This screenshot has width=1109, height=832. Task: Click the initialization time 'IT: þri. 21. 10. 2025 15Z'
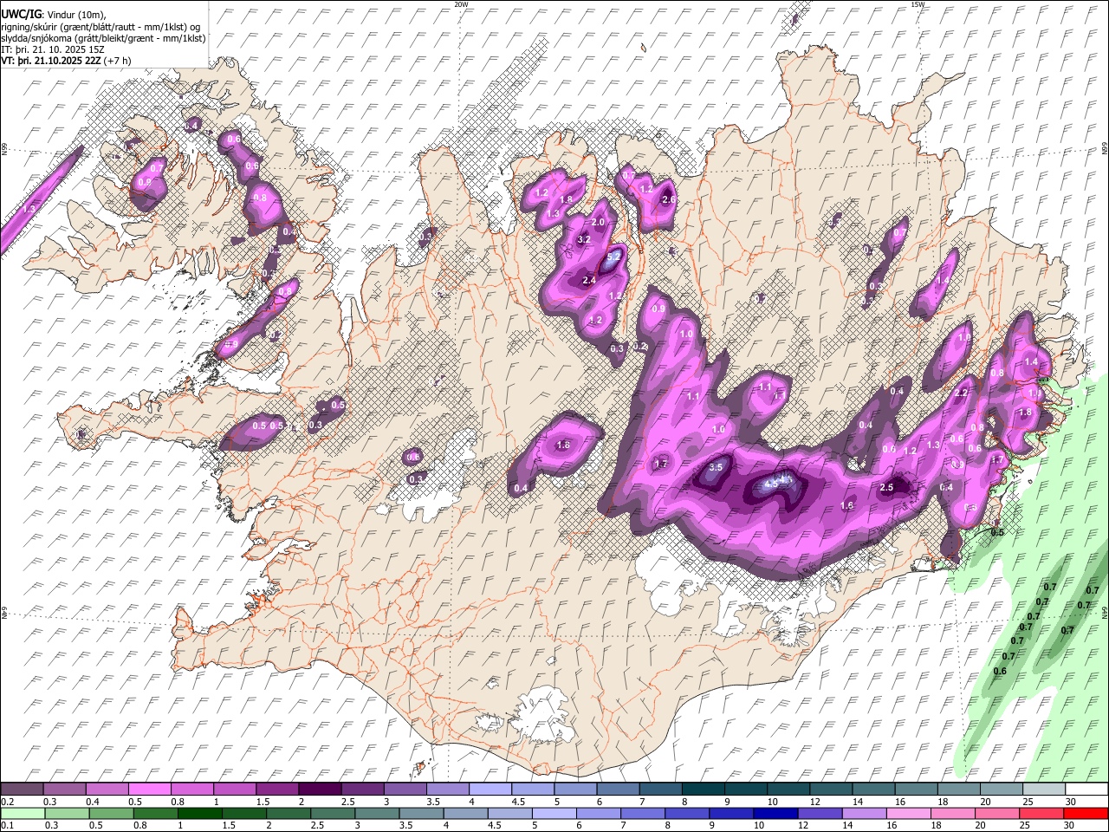tap(53, 49)
